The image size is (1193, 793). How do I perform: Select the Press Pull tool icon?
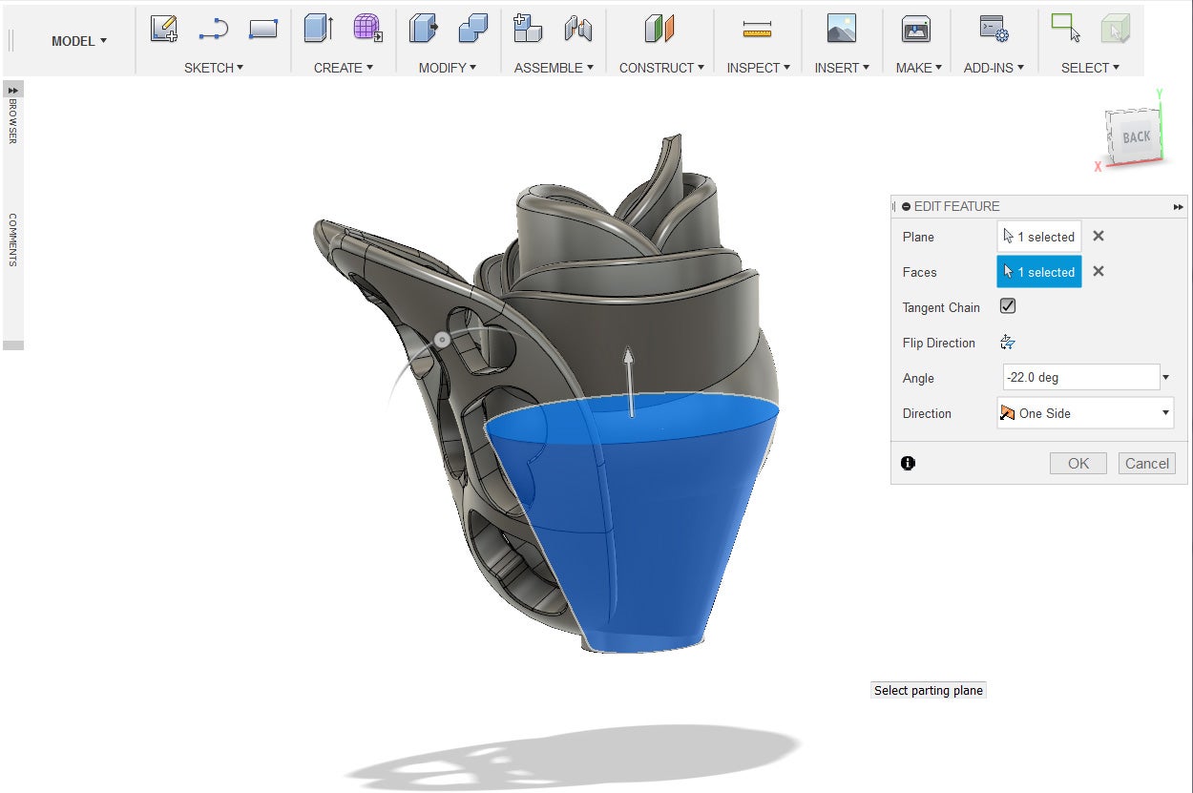coord(423,30)
